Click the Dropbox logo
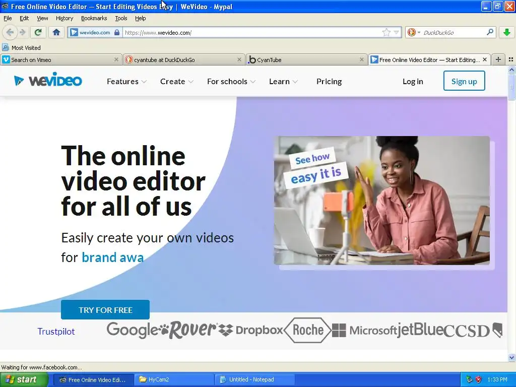Screen dimensions: 516x387 [250, 330]
